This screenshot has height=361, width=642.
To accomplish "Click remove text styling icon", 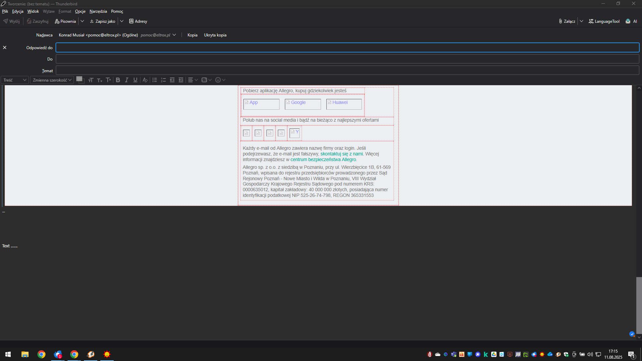I will 145,80.
